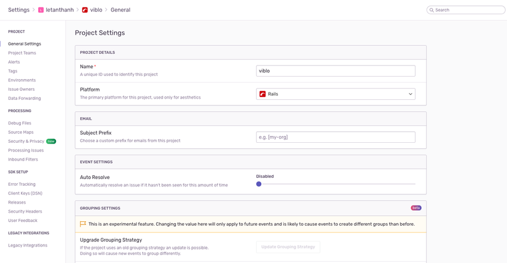Click Settings breadcrumb link
The width and height of the screenshot is (507, 263).
[x=18, y=10]
